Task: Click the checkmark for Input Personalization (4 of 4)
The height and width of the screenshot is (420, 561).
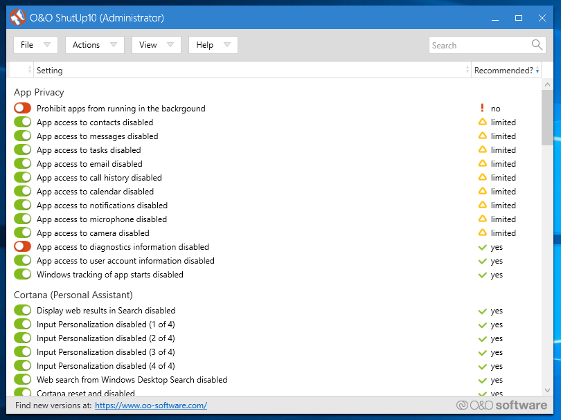Action: [x=482, y=367]
